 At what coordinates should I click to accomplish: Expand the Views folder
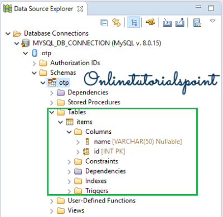pyautogui.click(x=52, y=211)
